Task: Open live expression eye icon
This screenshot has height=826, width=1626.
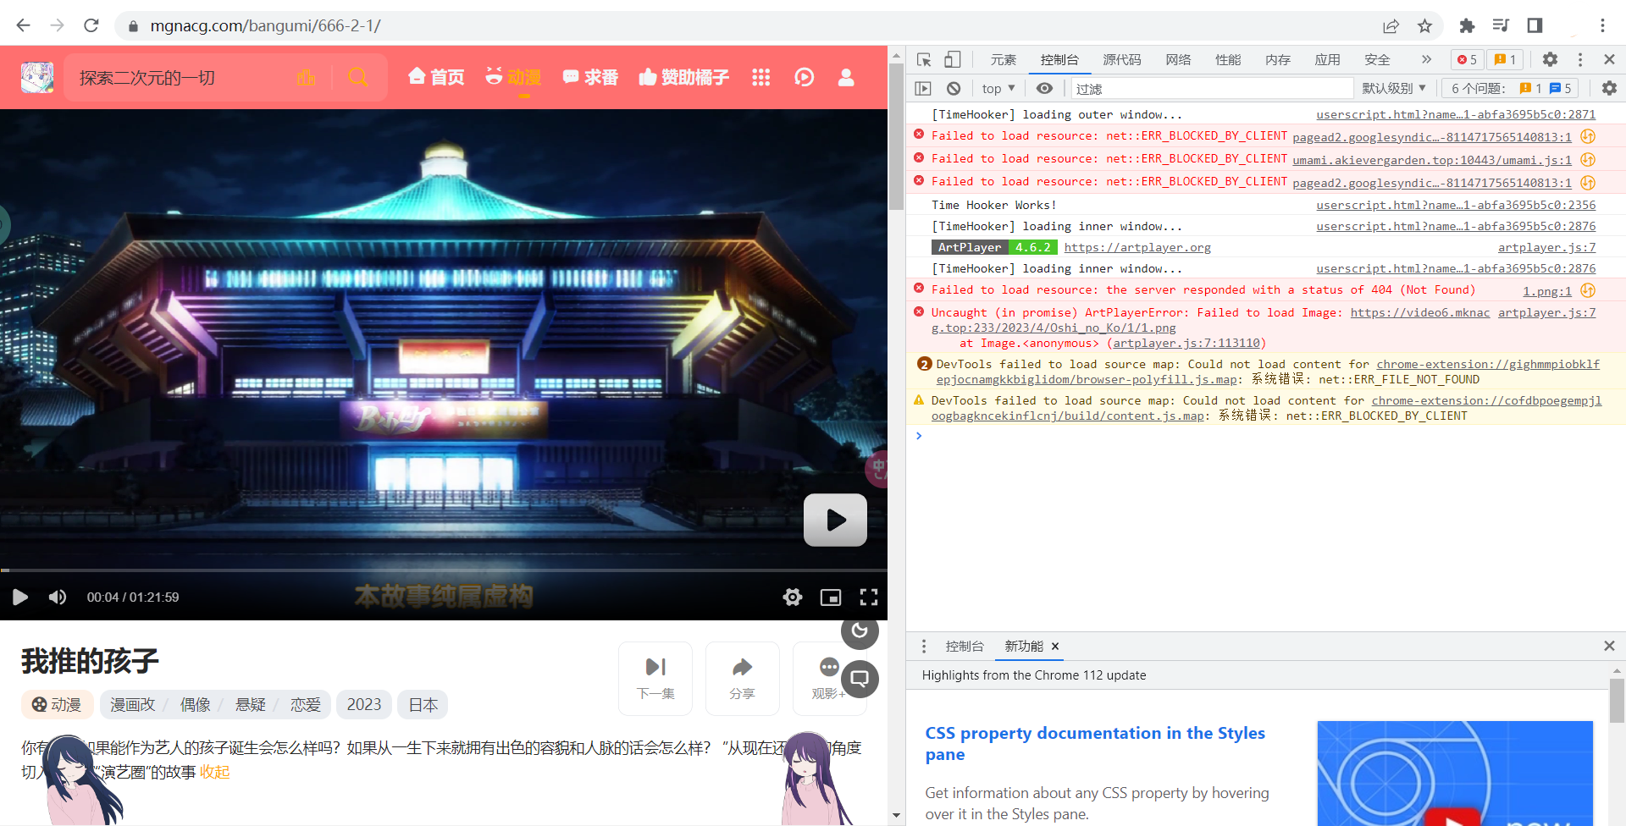Action: click(1045, 88)
